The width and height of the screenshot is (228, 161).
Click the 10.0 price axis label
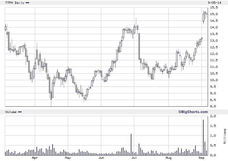(214, 80)
